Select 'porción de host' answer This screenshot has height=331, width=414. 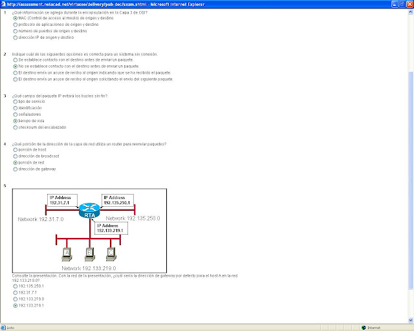click(x=16, y=150)
